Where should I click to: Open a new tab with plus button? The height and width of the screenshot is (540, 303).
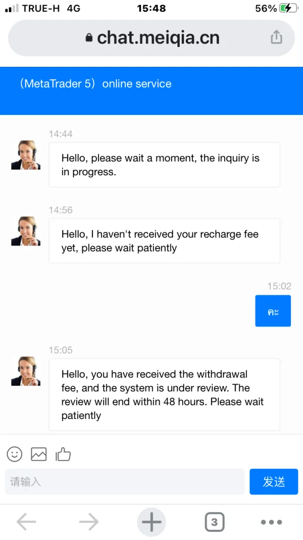151,522
